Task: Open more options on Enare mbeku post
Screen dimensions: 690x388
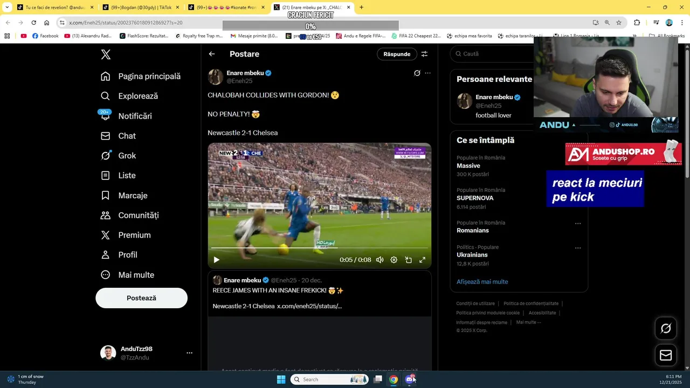Action: (x=427, y=73)
